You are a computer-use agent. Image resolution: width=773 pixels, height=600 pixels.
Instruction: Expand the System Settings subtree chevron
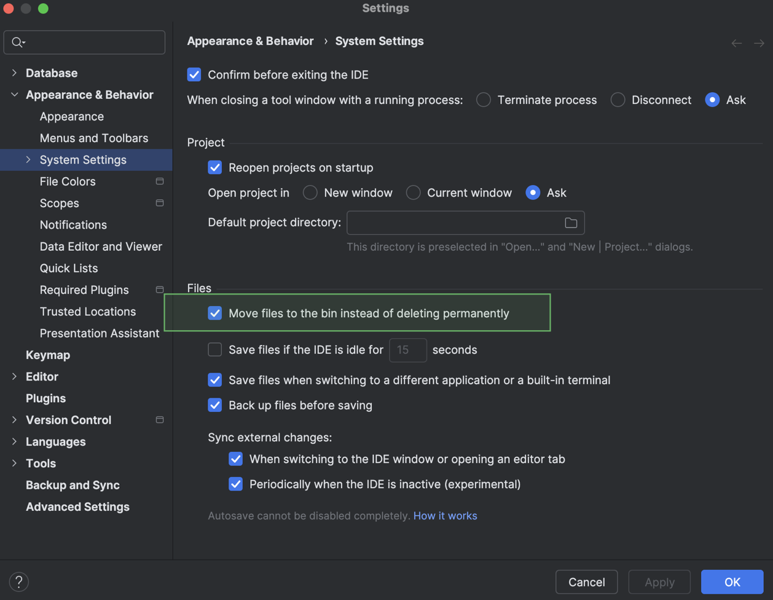point(28,160)
